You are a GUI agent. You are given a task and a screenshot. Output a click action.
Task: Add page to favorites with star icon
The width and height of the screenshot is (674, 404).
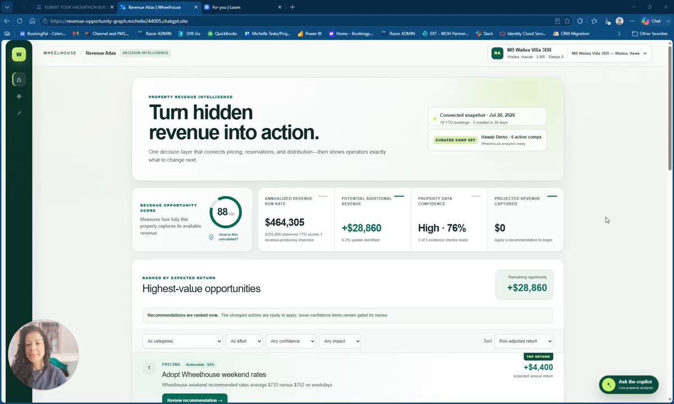[x=567, y=21]
